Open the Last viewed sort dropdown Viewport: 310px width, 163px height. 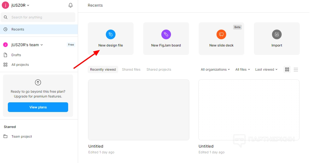[x=266, y=69]
